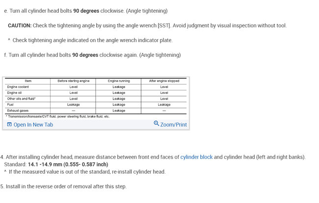Click the Zoom/Print magnifier icon
The height and width of the screenshot is (203, 319).
(x=157, y=124)
